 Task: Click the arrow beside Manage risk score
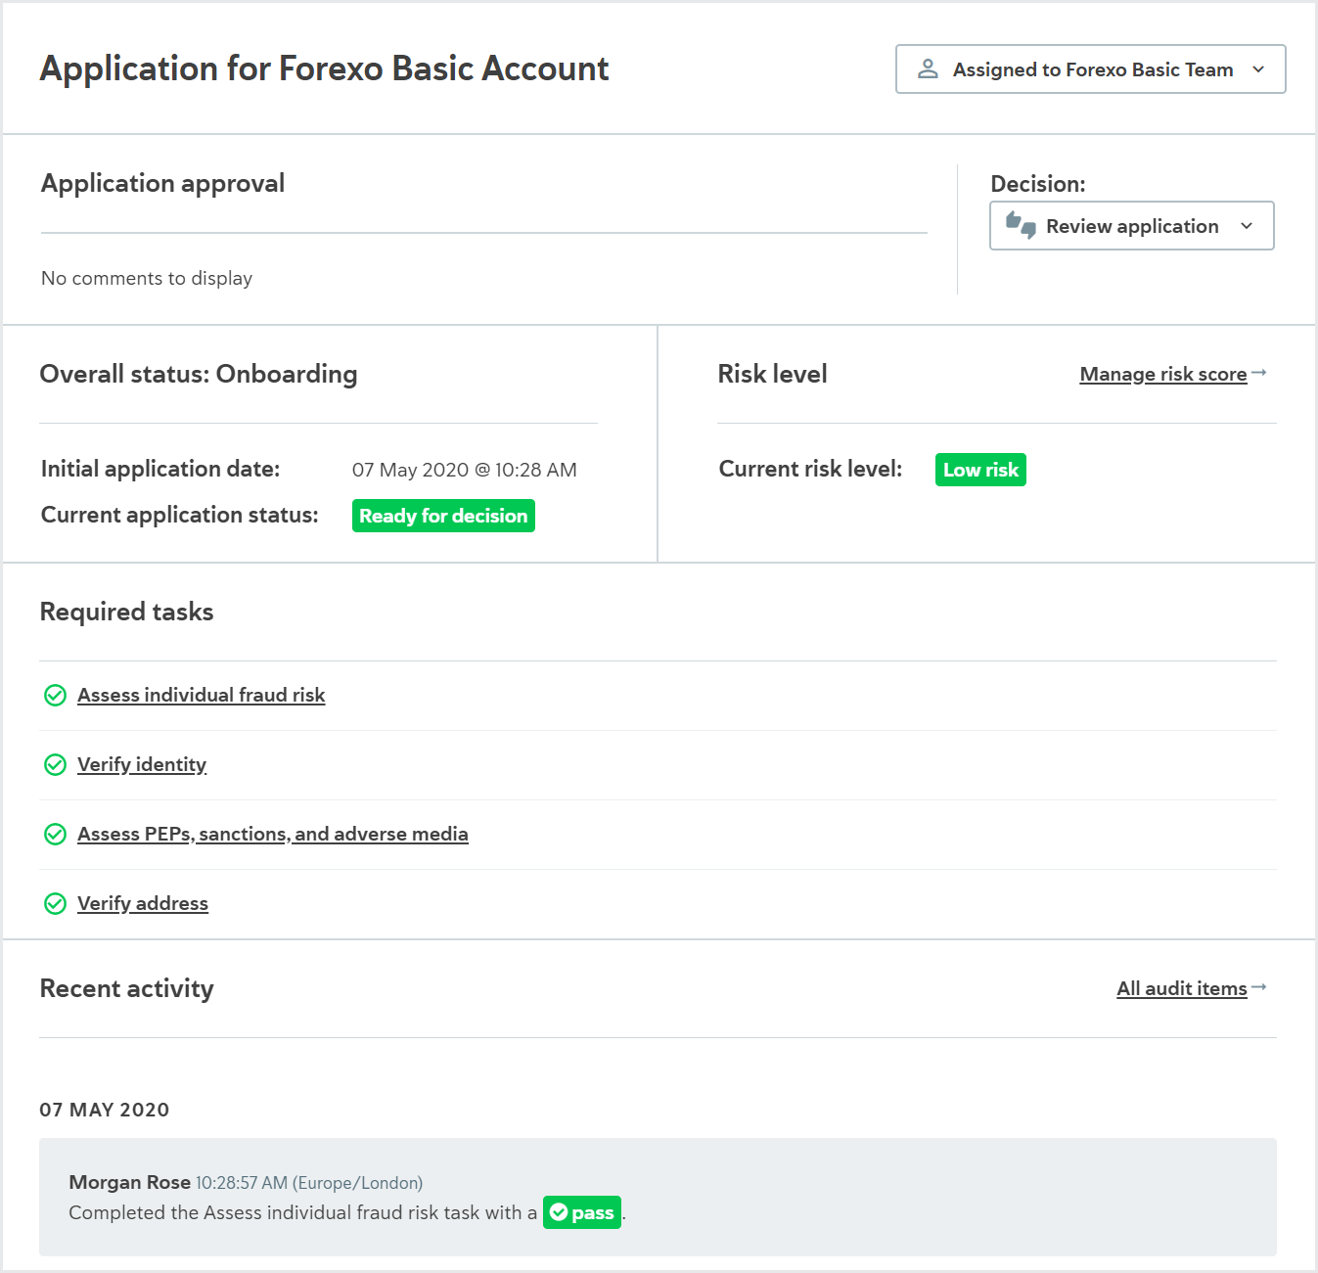click(1259, 373)
